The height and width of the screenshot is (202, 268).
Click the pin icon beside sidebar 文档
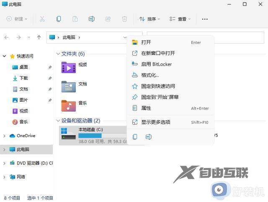point(50,89)
